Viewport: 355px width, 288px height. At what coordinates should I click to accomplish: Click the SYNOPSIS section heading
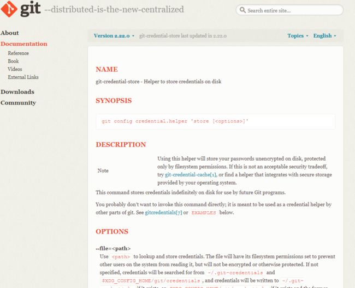click(114, 101)
